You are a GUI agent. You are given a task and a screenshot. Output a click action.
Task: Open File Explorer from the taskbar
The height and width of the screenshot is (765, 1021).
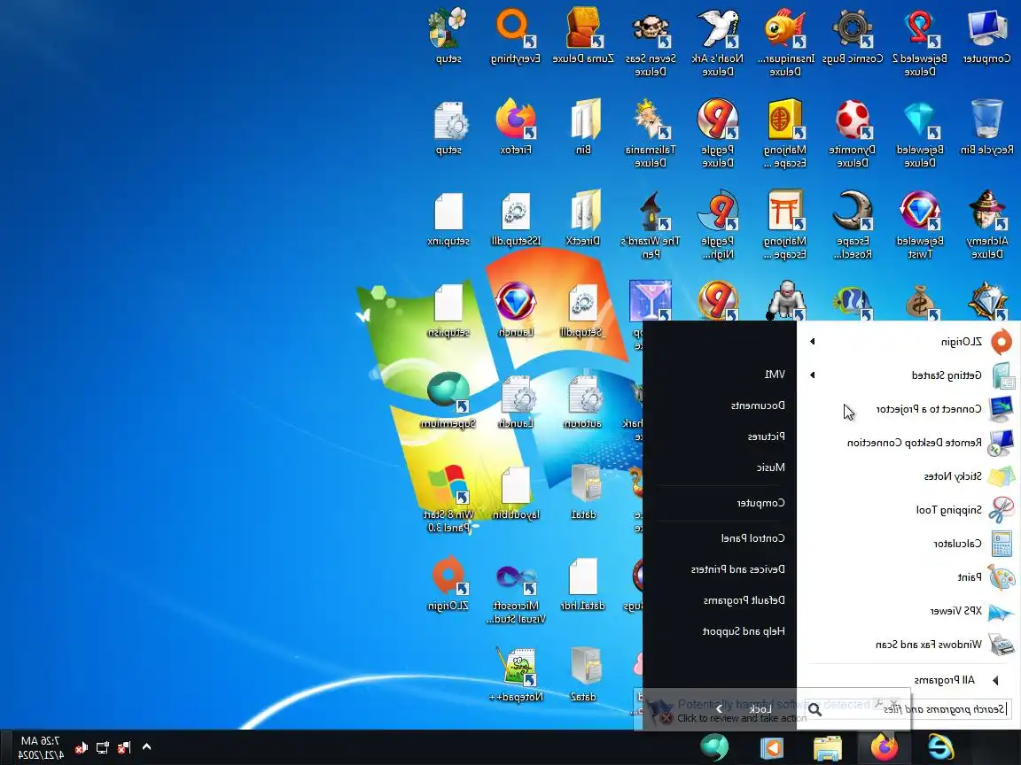pos(828,746)
